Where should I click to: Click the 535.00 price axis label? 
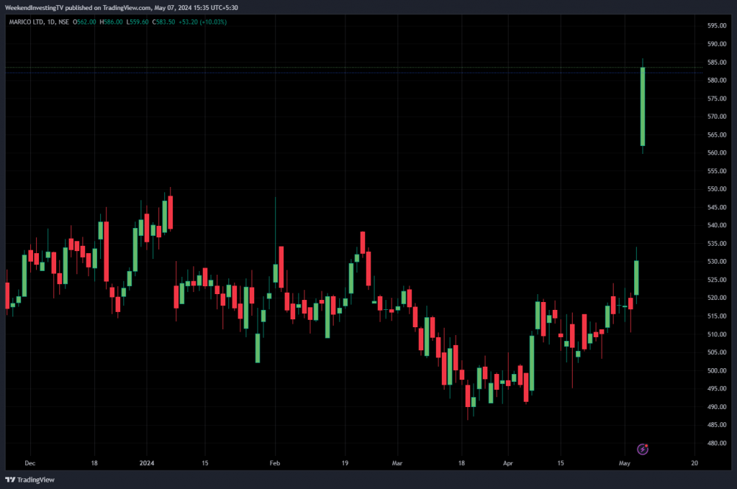tap(716, 243)
